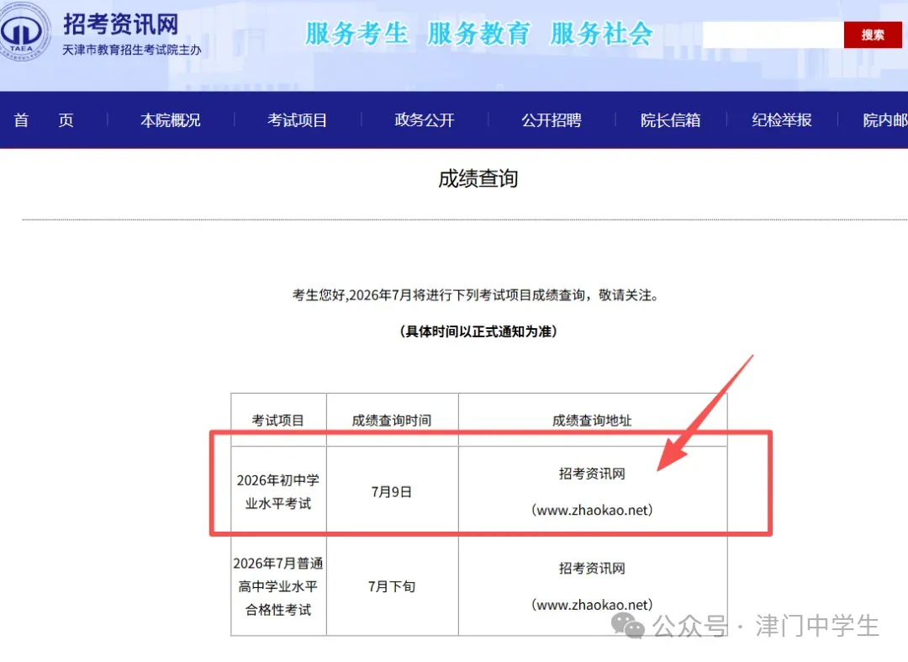Click the 具体时间以正式通知为准 note
The image size is (908, 662).
[x=478, y=331]
